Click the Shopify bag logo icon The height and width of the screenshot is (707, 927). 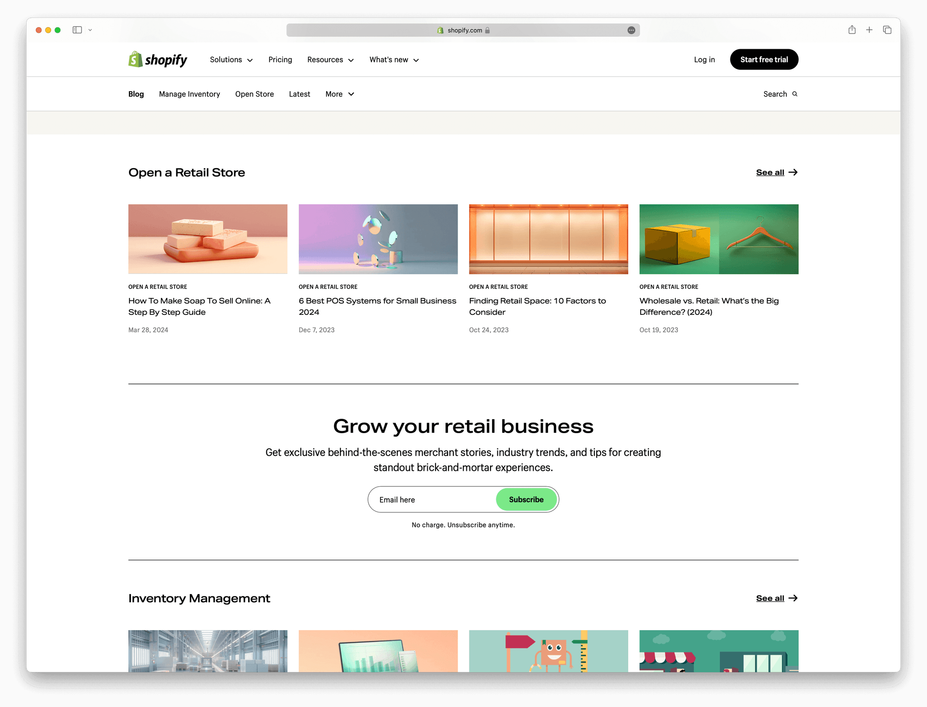point(137,59)
